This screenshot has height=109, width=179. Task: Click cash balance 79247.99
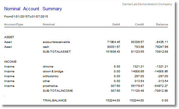(x=162, y=47)
